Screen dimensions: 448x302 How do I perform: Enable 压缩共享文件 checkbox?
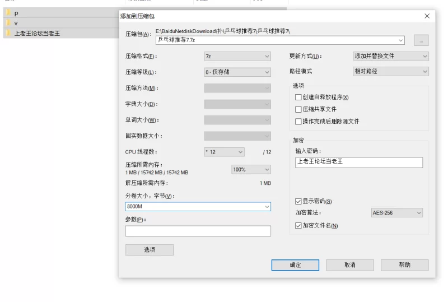coord(298,109)
